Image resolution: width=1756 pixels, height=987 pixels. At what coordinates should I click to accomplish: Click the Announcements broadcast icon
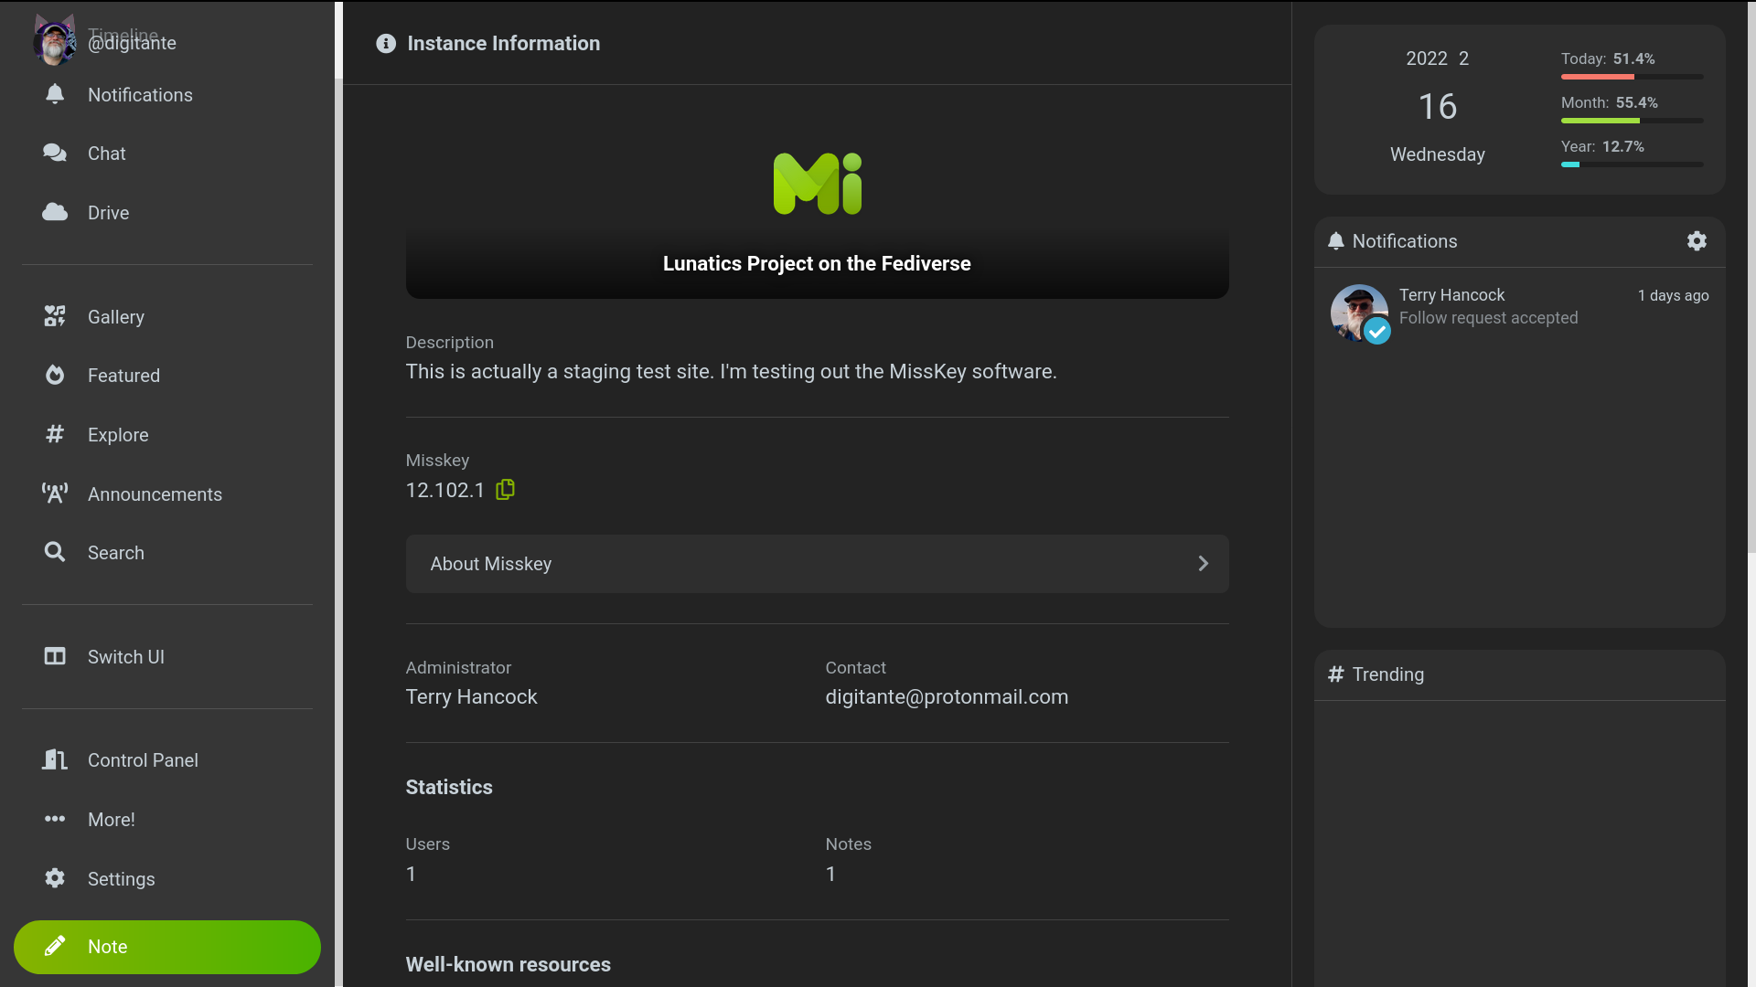click(55, 494)
